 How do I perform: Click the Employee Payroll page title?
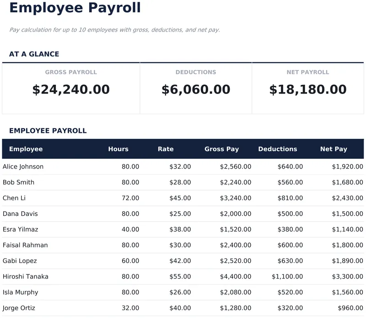(x=75, y=8)
